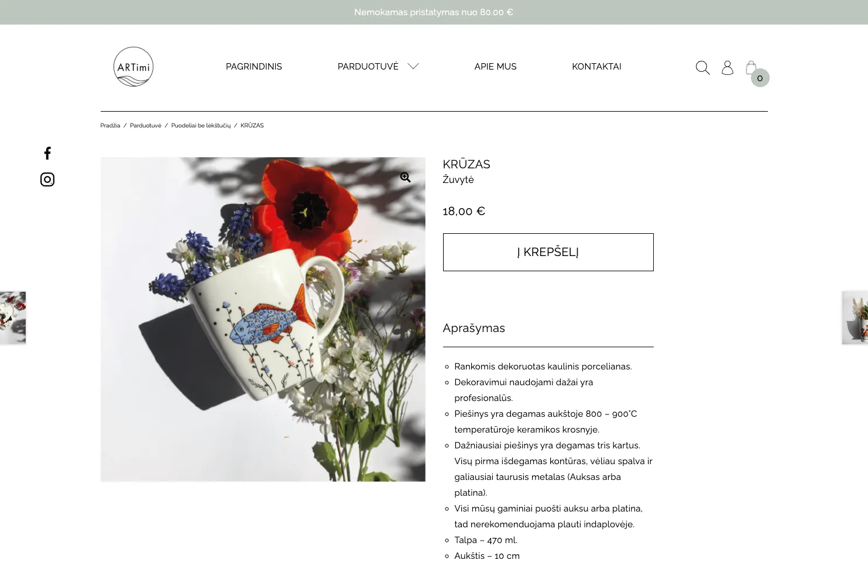Click the Parduotuvė breadcrumb link
This screenshot has width=868, height=584.
click(x=146, y=126)
